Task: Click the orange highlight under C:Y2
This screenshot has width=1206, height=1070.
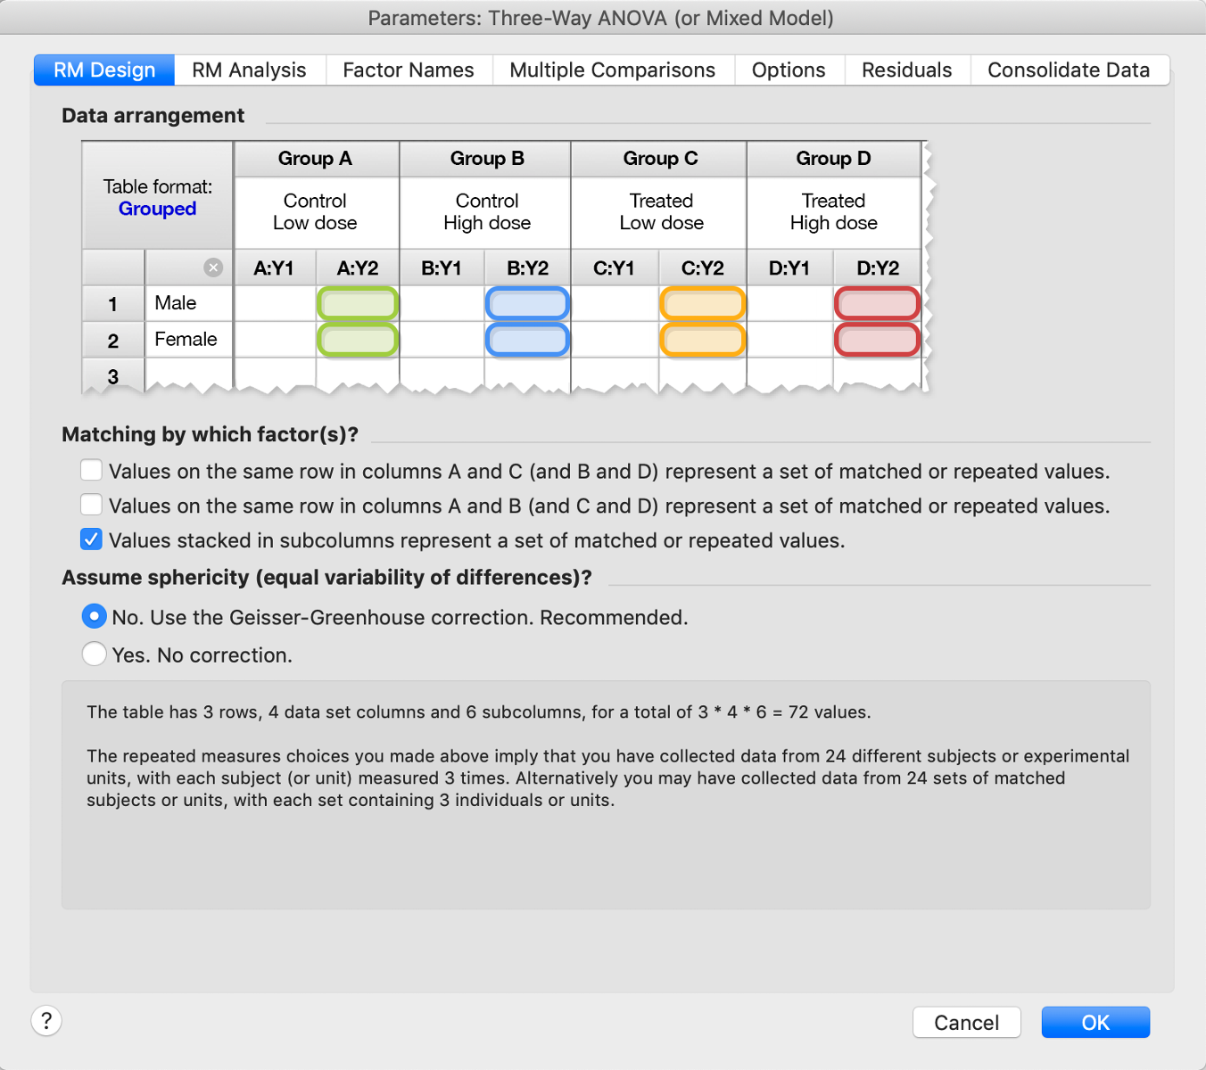Action: [702, 303]
